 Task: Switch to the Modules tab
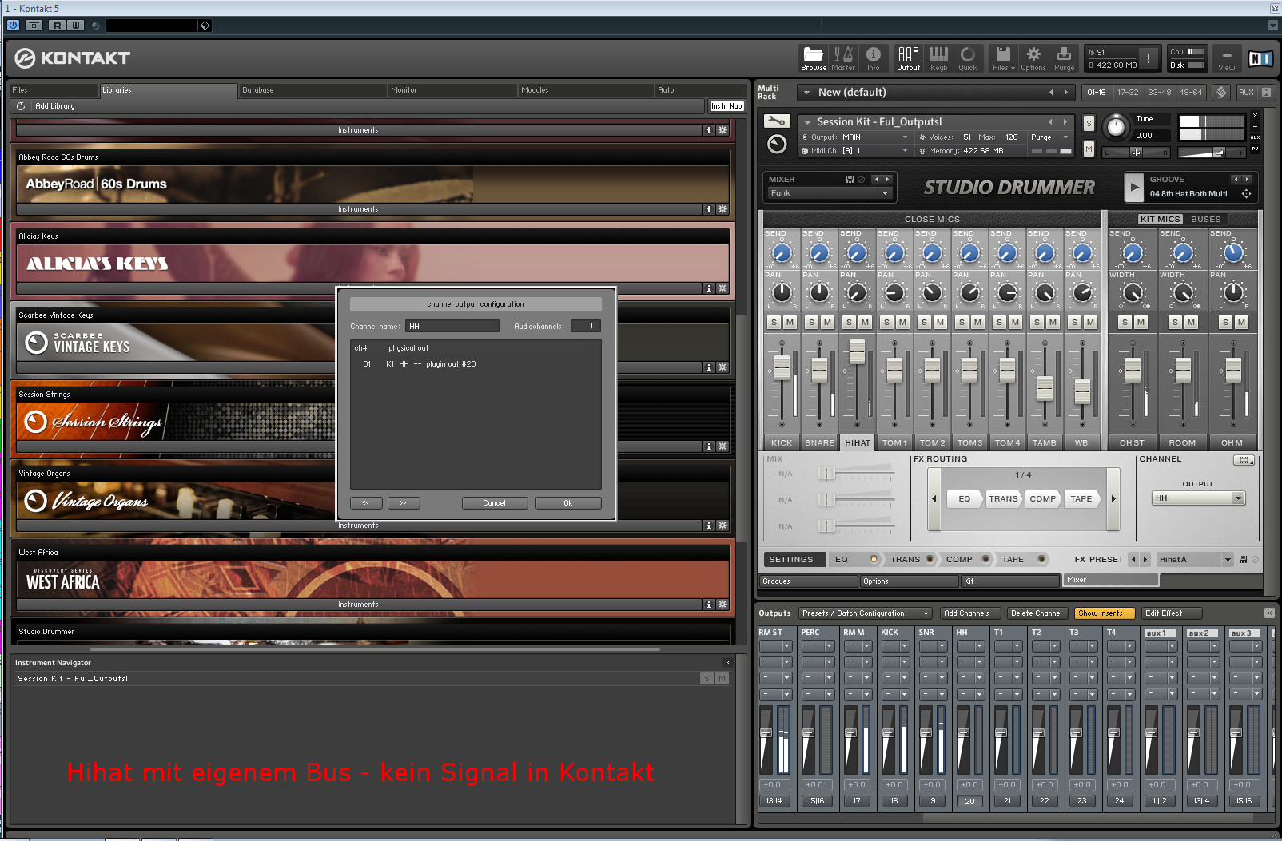(x=586, y=90)
